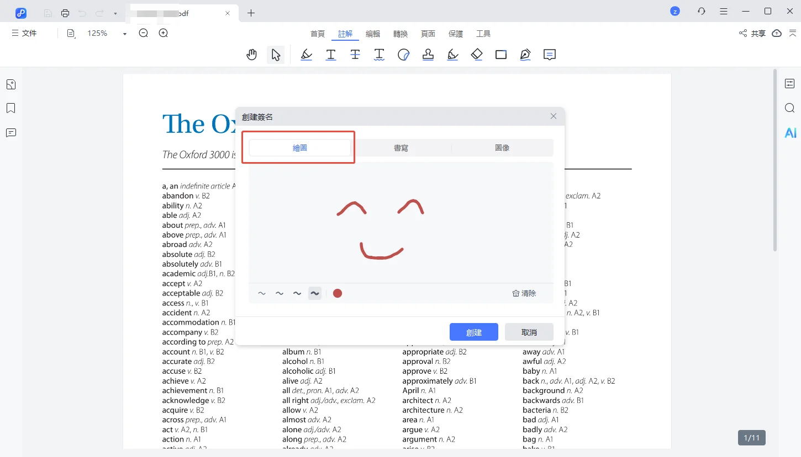Switch to the 圖像 signature tab
This screenshot has height=457, width=801.
(502, 148)
